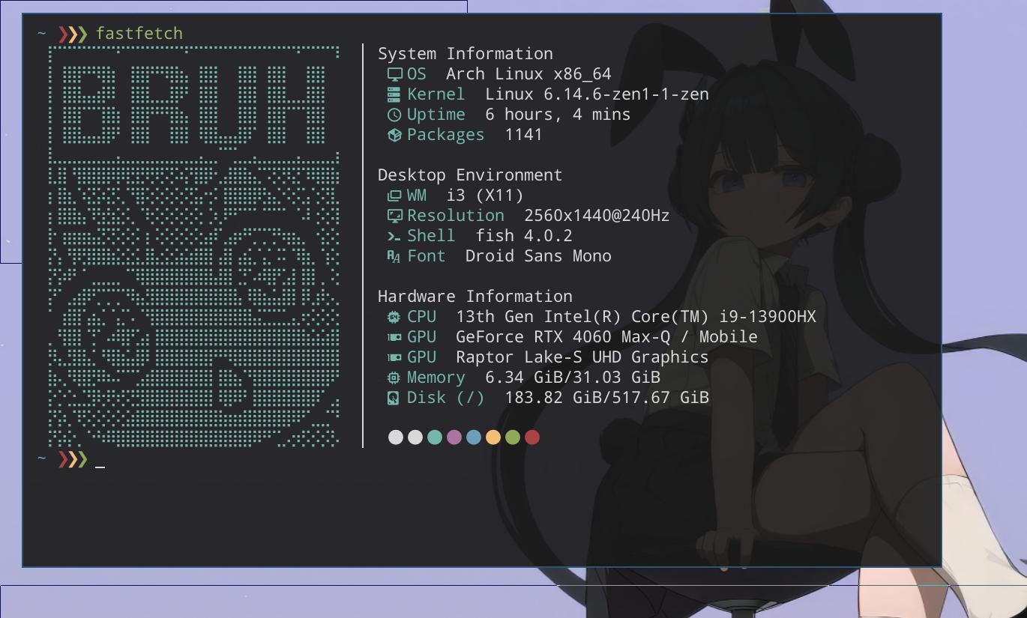Viewport: 1027px width, 618px height.
Task: Click the Linux 6.14.6-zen1-1-zen value
Action: [x=597, y=94]
